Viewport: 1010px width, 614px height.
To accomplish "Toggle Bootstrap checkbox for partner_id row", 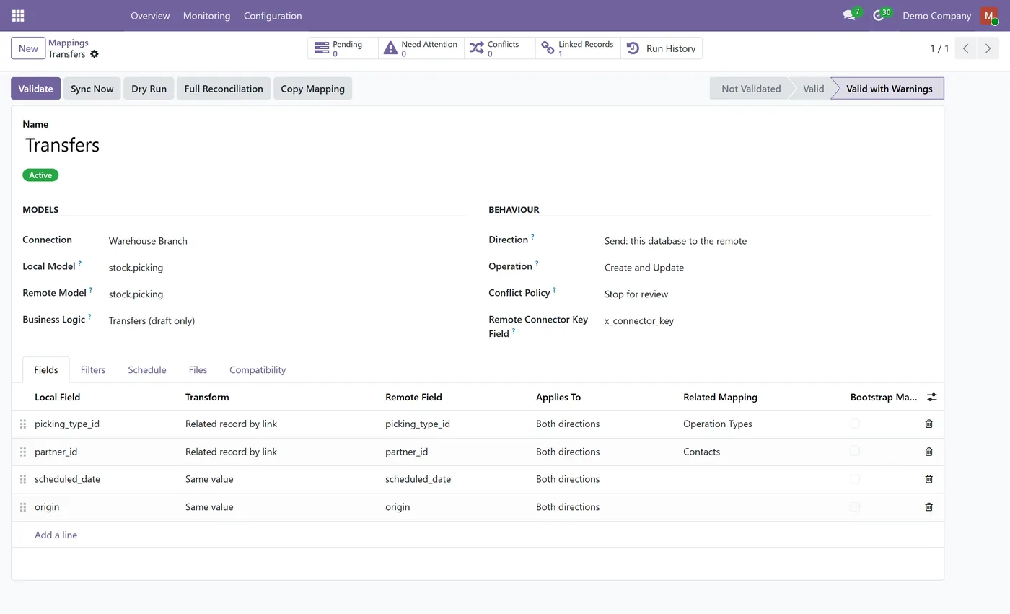I will 855,451.
